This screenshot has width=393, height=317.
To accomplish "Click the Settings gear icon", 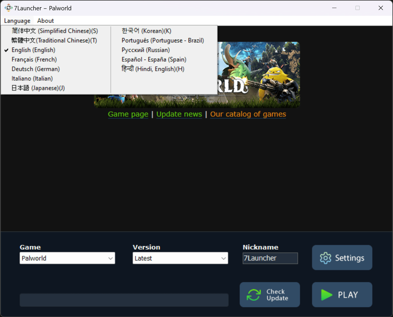I will click(326, 258).
